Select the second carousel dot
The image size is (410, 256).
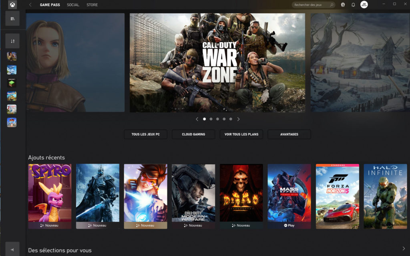click(211, 119)
